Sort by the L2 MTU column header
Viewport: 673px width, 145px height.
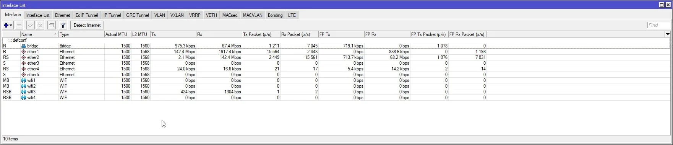click(x=141, y=34)
